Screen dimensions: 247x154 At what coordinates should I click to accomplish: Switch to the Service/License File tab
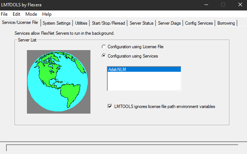click(x=20, y=22)
